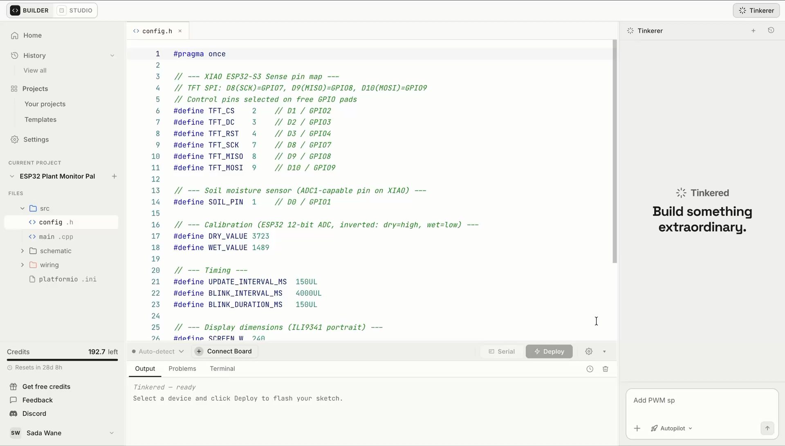Click WET_VALUE 1489 in the code
785x446 pixels.
[x=221, y=248]
